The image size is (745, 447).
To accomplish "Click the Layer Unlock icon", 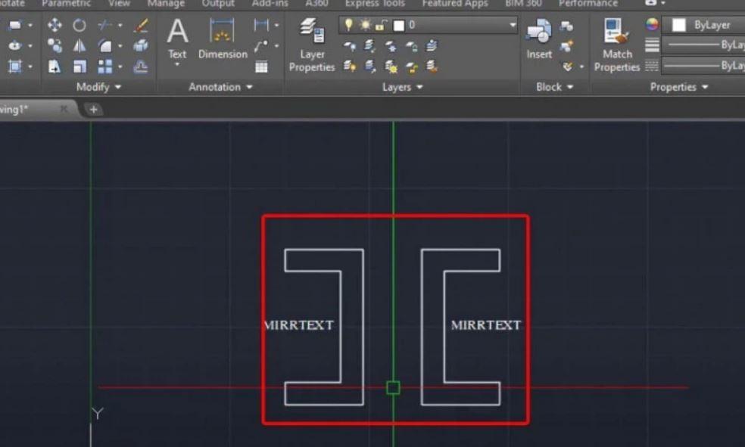I will (x=411, y=67).
